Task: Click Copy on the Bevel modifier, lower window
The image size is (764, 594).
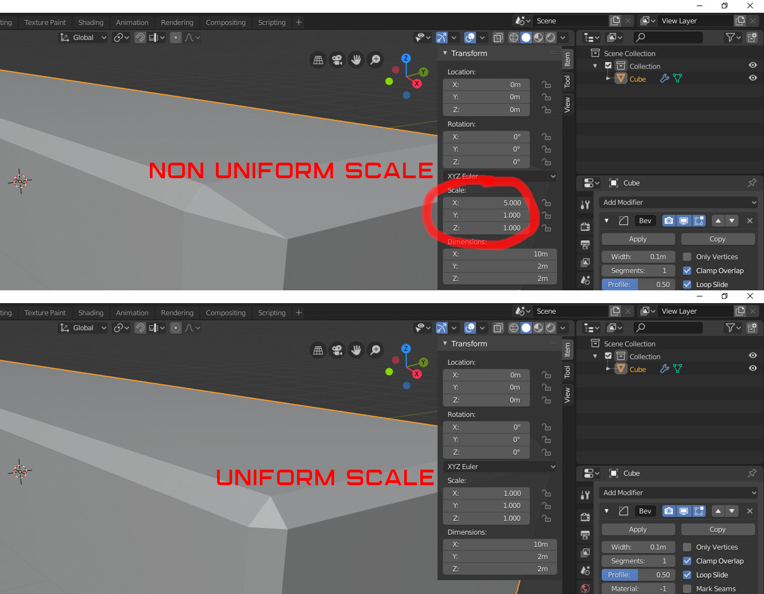Action: click(717, 529)
